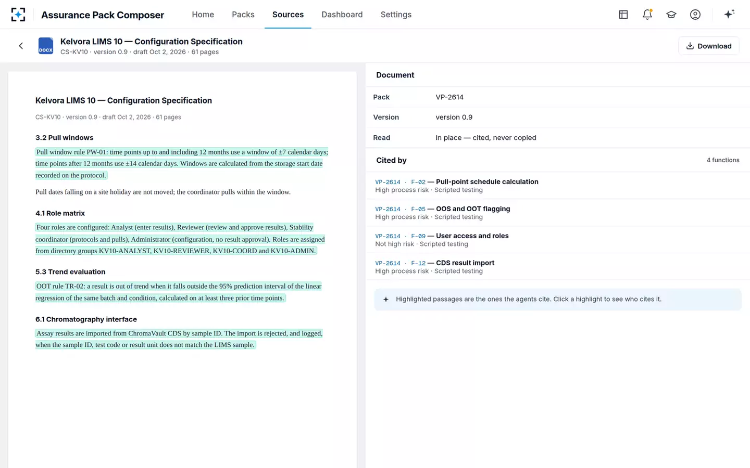Click the highlighted OOT rule TR-02 passage

[179, 292]
